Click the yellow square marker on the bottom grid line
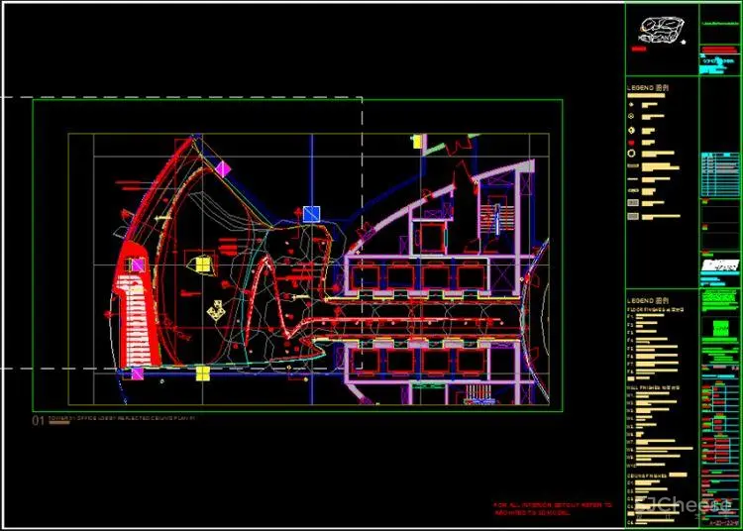 [202, 373]
